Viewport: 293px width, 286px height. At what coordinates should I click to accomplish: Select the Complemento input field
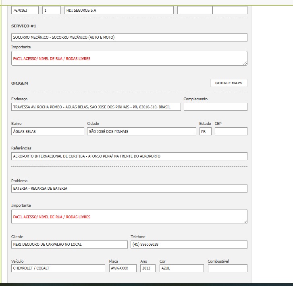pyautogui.click(x=215, y=107)
